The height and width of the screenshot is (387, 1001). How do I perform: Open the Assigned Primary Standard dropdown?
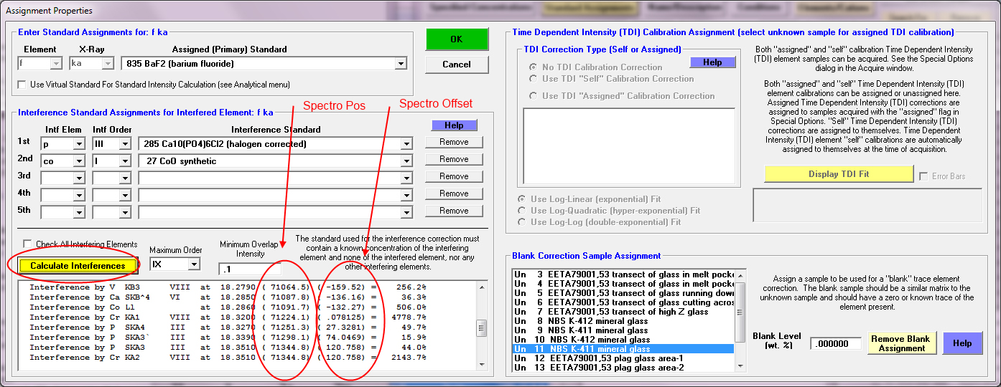coord(401,64)
